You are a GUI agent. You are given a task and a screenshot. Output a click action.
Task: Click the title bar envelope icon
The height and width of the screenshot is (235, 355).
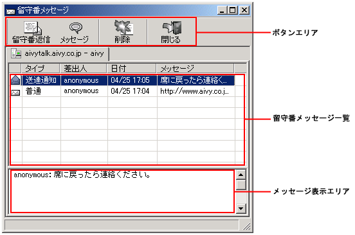(11, 11)
